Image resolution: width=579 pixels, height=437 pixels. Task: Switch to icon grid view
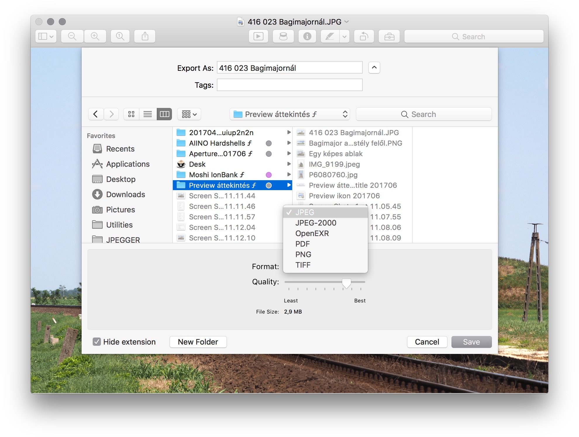pyautogui.click(x=131, y=114)
